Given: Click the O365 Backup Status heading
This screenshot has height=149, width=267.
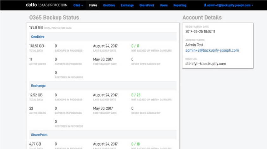Looking at the screenshot, I should point(54,17).
